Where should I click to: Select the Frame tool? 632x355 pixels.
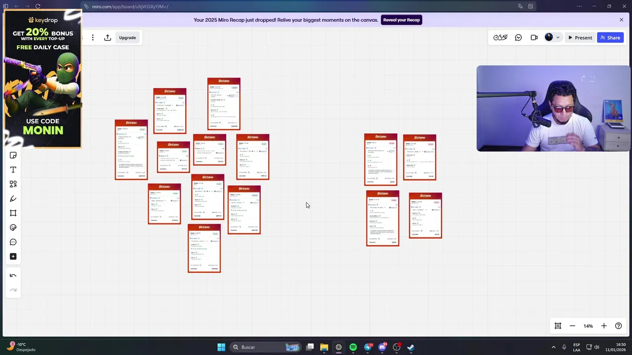click(x=13, y=213)
